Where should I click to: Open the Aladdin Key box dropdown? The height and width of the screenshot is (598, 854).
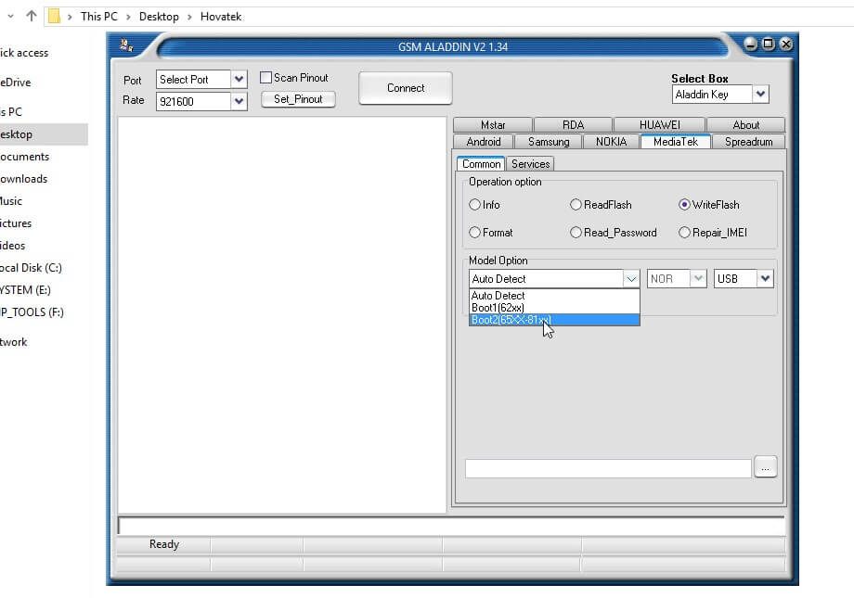[x=760, y=95]
